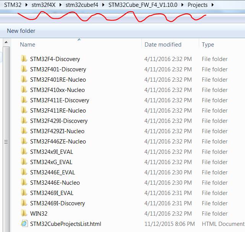Select the STM32446E-Nucleo file name
The height and width of the screenshot is (232, 245).
[55, 182]
